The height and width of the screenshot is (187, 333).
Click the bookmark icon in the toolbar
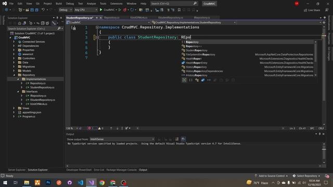[179, 10]
